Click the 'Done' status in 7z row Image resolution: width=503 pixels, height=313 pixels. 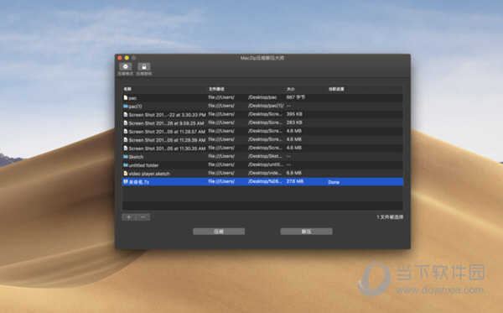(334, 182)
